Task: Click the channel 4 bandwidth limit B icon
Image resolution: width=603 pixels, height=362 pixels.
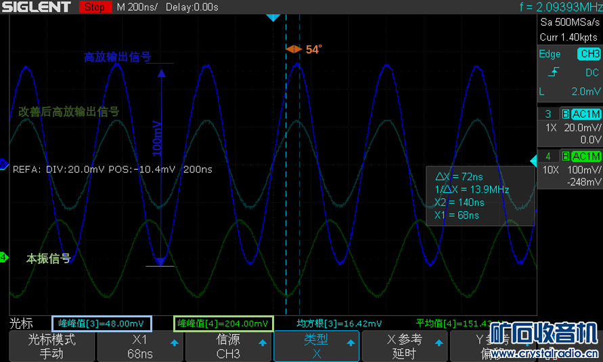Action: (565, 156)
